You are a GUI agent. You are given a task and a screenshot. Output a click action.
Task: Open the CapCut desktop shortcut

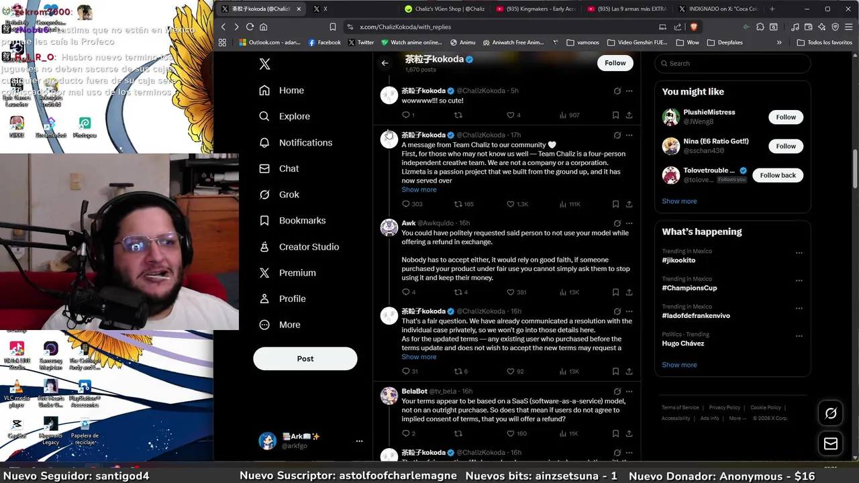[x=17, y=429]
